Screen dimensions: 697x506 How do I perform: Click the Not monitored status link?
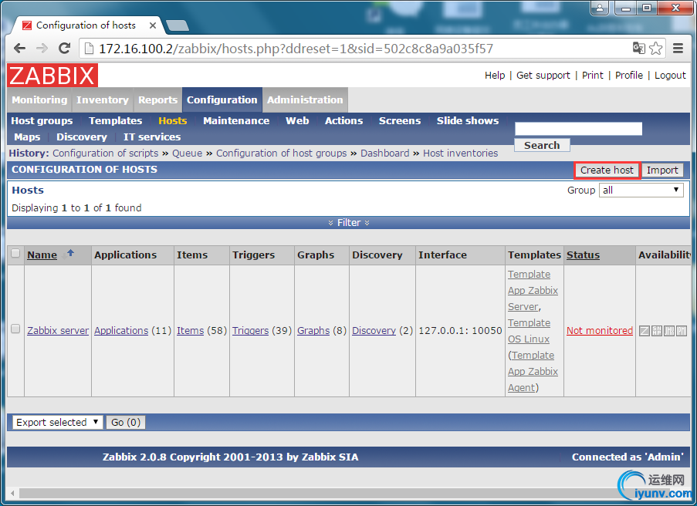coord(600,331)
